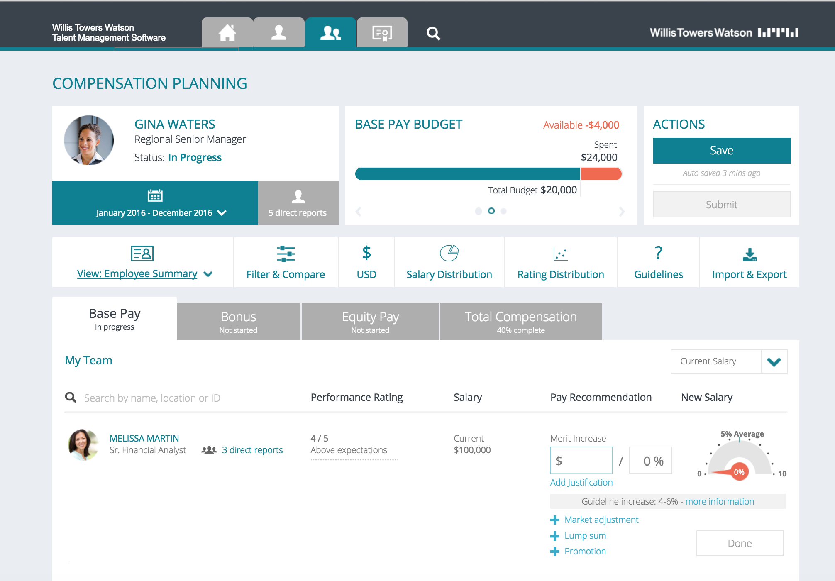Click the Save button under Actions

(722, 150)
